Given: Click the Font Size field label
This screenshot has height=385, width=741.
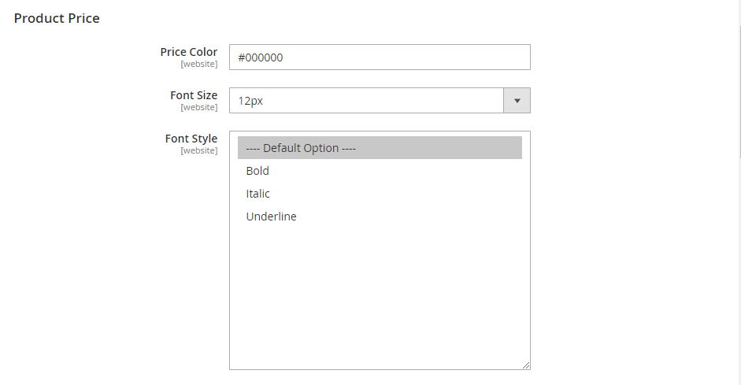Looking at the screenshot, I should pyautogui.click(x=194, y=95).
